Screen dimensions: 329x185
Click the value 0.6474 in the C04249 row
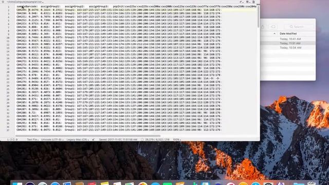click(x=33, y=10)
